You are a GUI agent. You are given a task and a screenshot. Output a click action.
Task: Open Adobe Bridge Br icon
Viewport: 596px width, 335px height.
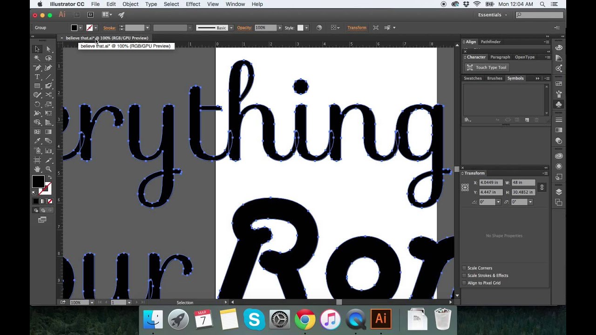point(77,15)
